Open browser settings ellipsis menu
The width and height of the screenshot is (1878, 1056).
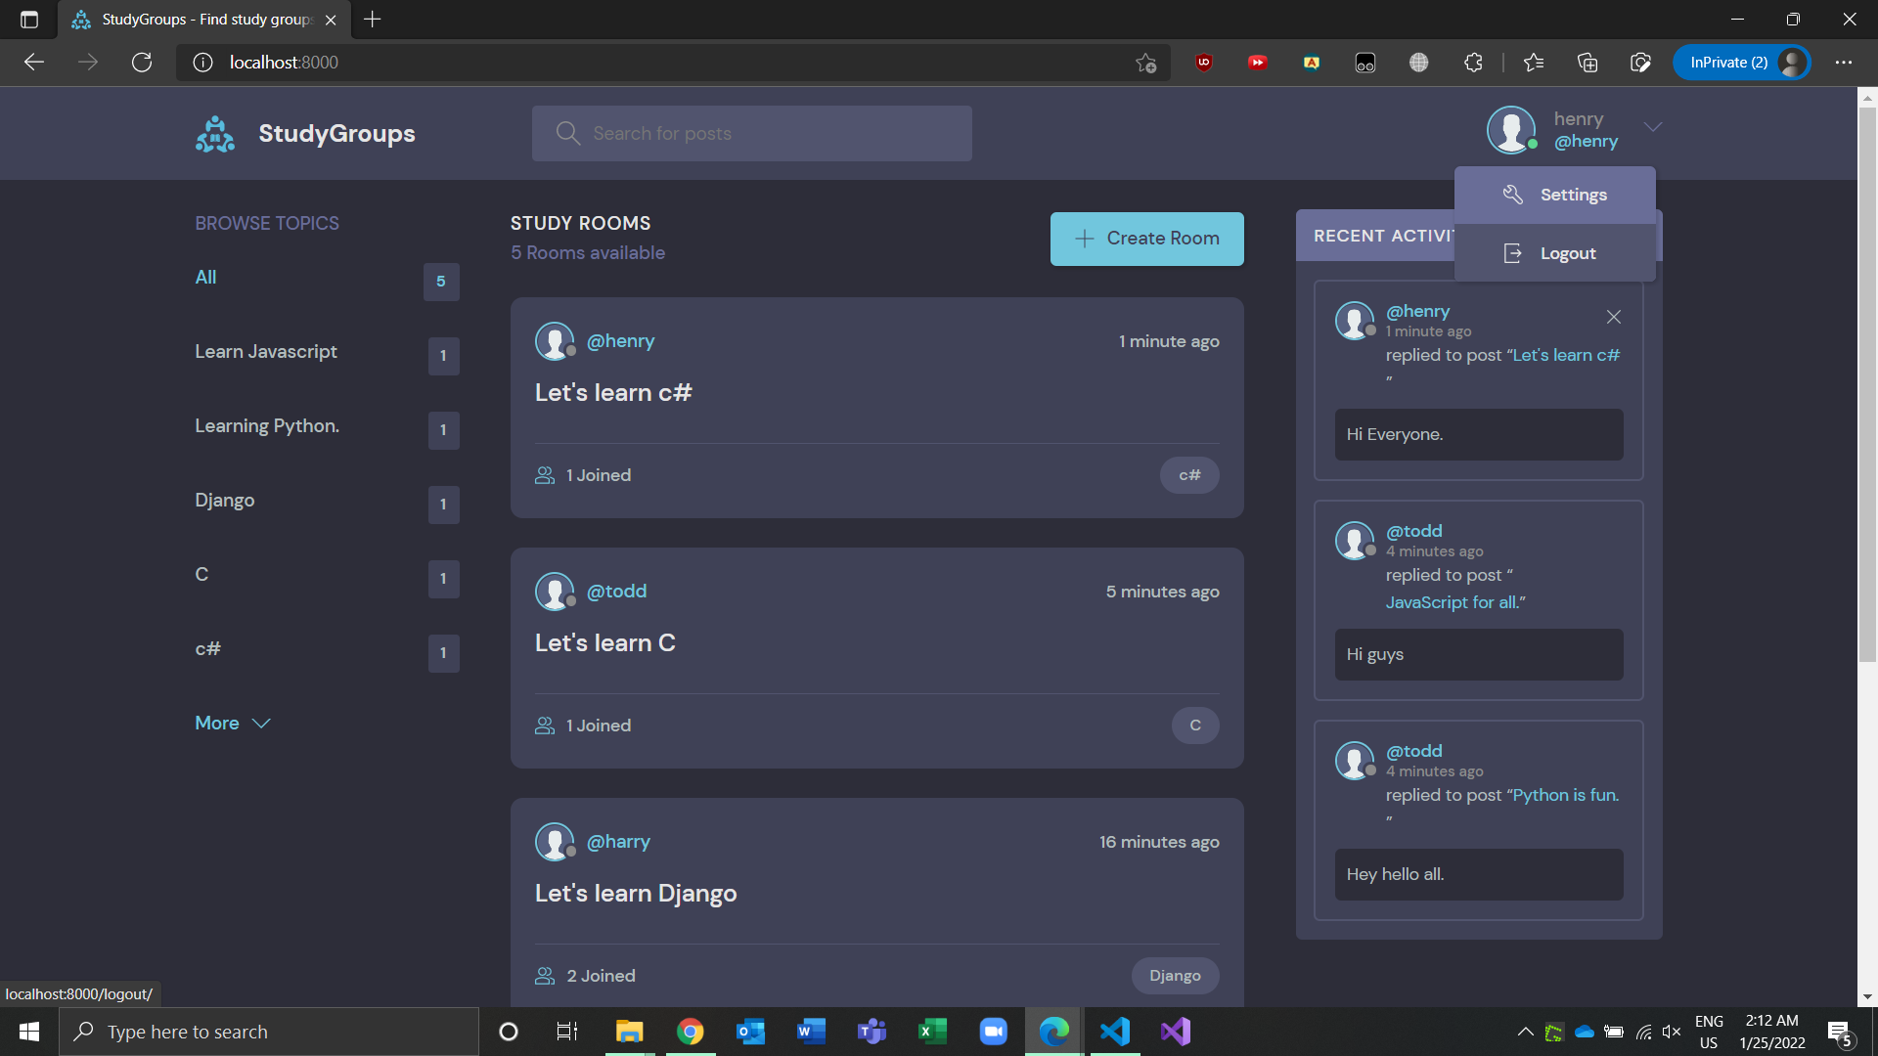click(x=1843, y=63)
